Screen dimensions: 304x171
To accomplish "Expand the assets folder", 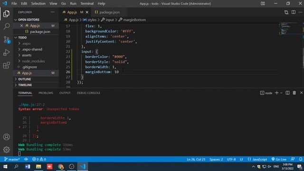I will pos(27,55).
